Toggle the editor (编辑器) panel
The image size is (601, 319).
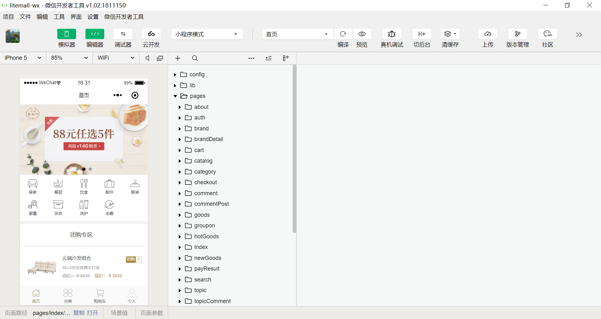tap(95, 34)
